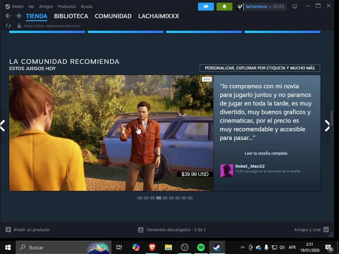Click the Steam taskbar icon
The image size is (339, 254).
(217, 247)
